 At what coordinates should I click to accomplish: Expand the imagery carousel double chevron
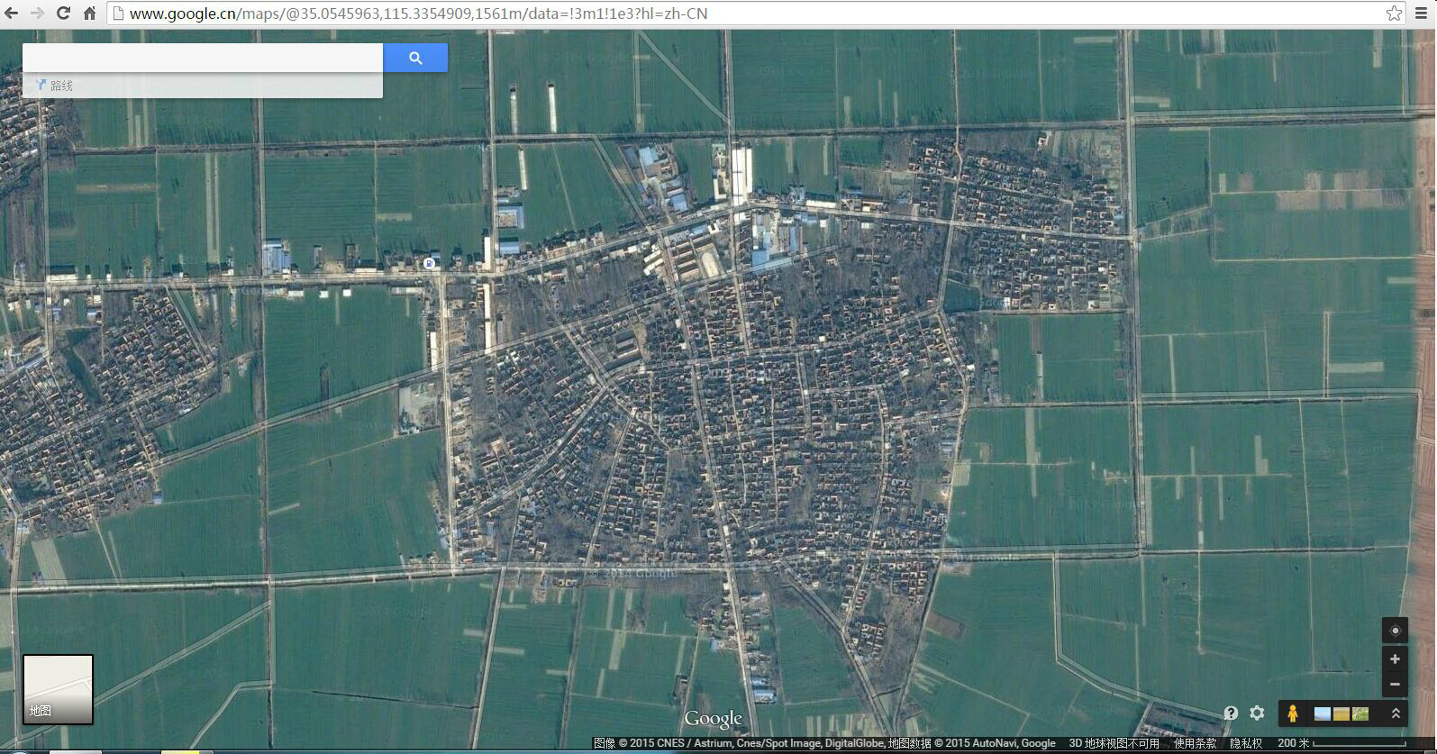(x=1396, y=713)
